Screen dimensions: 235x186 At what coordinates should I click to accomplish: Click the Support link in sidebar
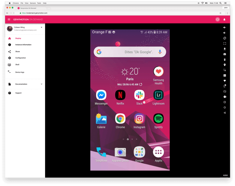18,93
